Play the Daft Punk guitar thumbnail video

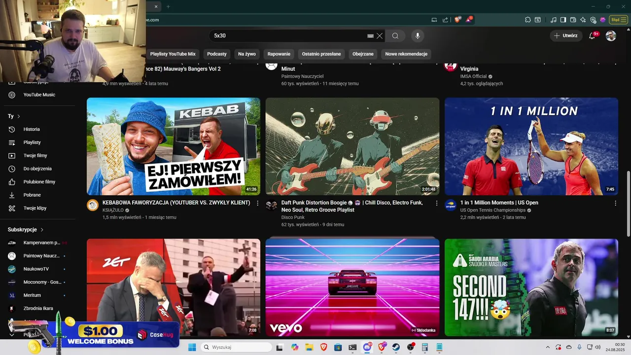pos(352,146)
